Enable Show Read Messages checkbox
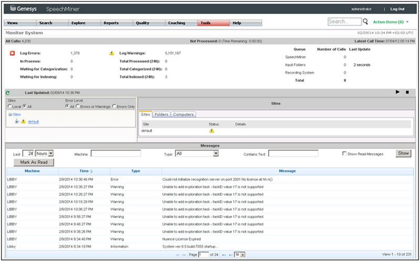This screenshot has height=261, width=420. point(344,154)
